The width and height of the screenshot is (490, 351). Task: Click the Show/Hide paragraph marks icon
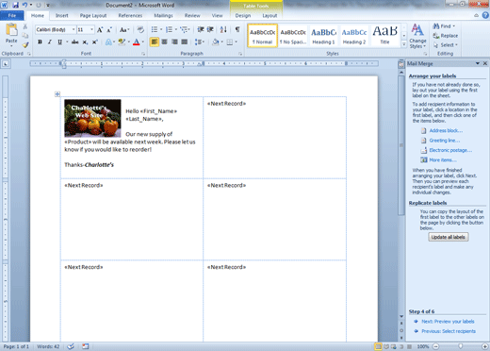coord(237,29)
